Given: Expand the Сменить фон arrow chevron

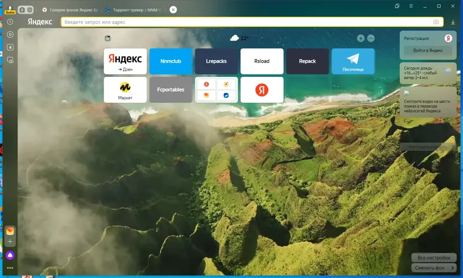Looking at the screenshot, I should coord(453,268).
